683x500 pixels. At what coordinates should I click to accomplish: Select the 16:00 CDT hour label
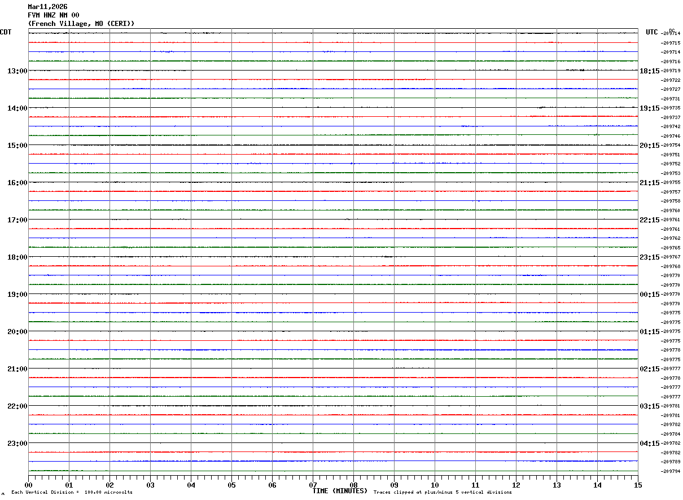point(17,183)
